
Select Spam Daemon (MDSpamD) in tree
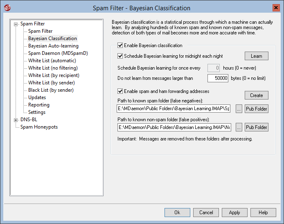coord(58,53)
